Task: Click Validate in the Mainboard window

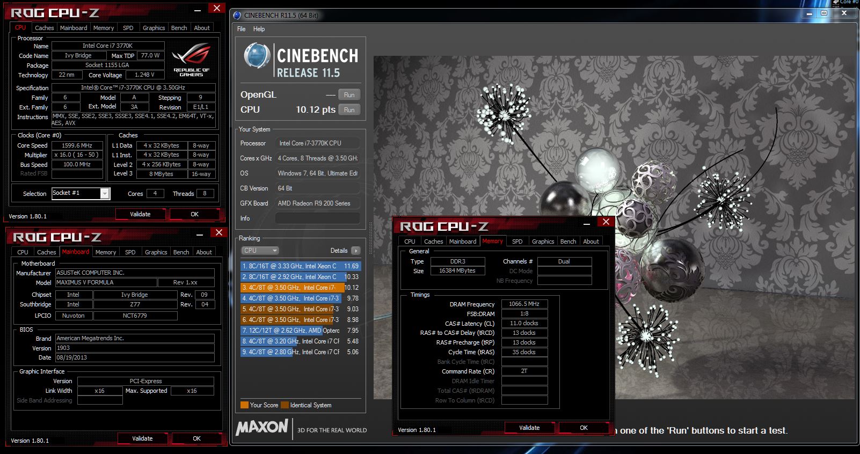Action: [142, 438]
